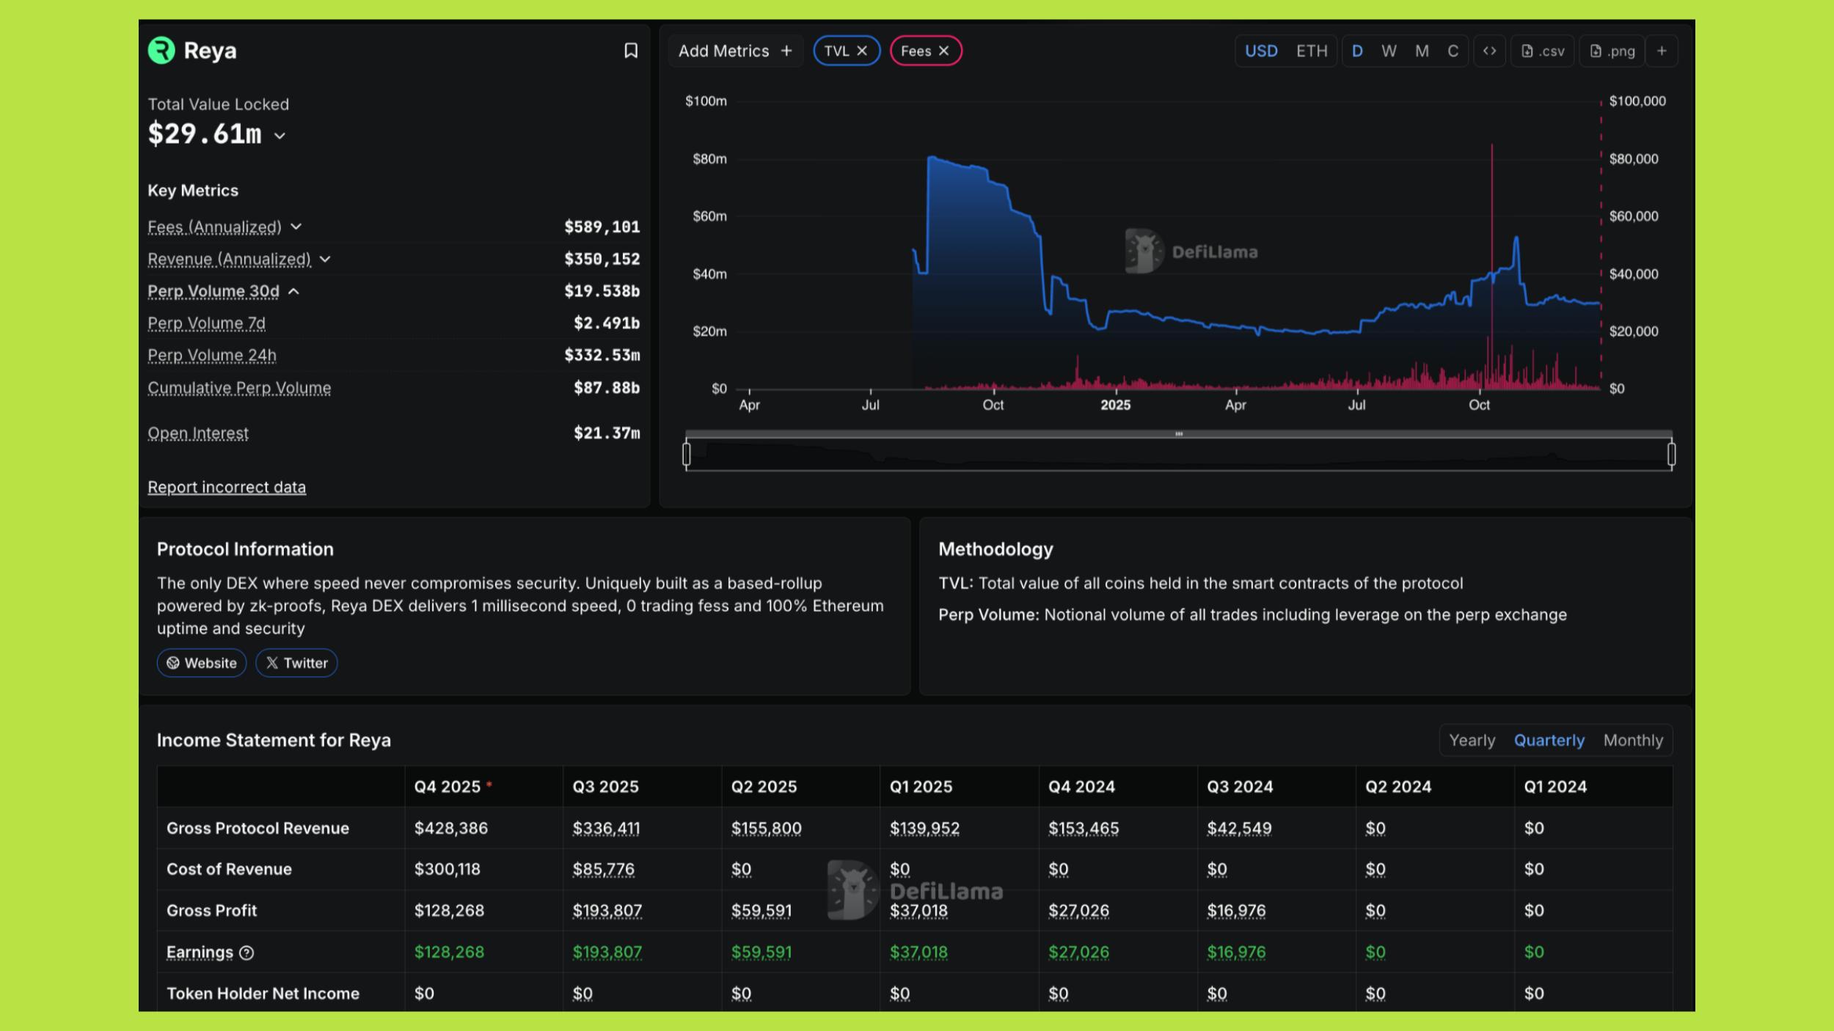Remove the Fees metric chip
The image size is (1834, 1031).
tap(944, 51)
